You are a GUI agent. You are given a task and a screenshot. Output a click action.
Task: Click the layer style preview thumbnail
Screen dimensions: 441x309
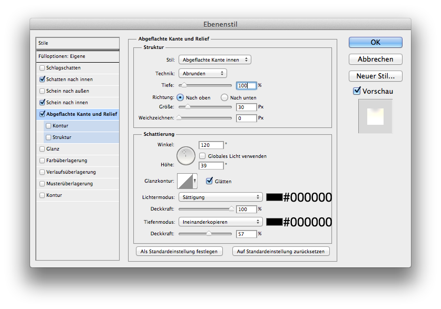[375, 116]
